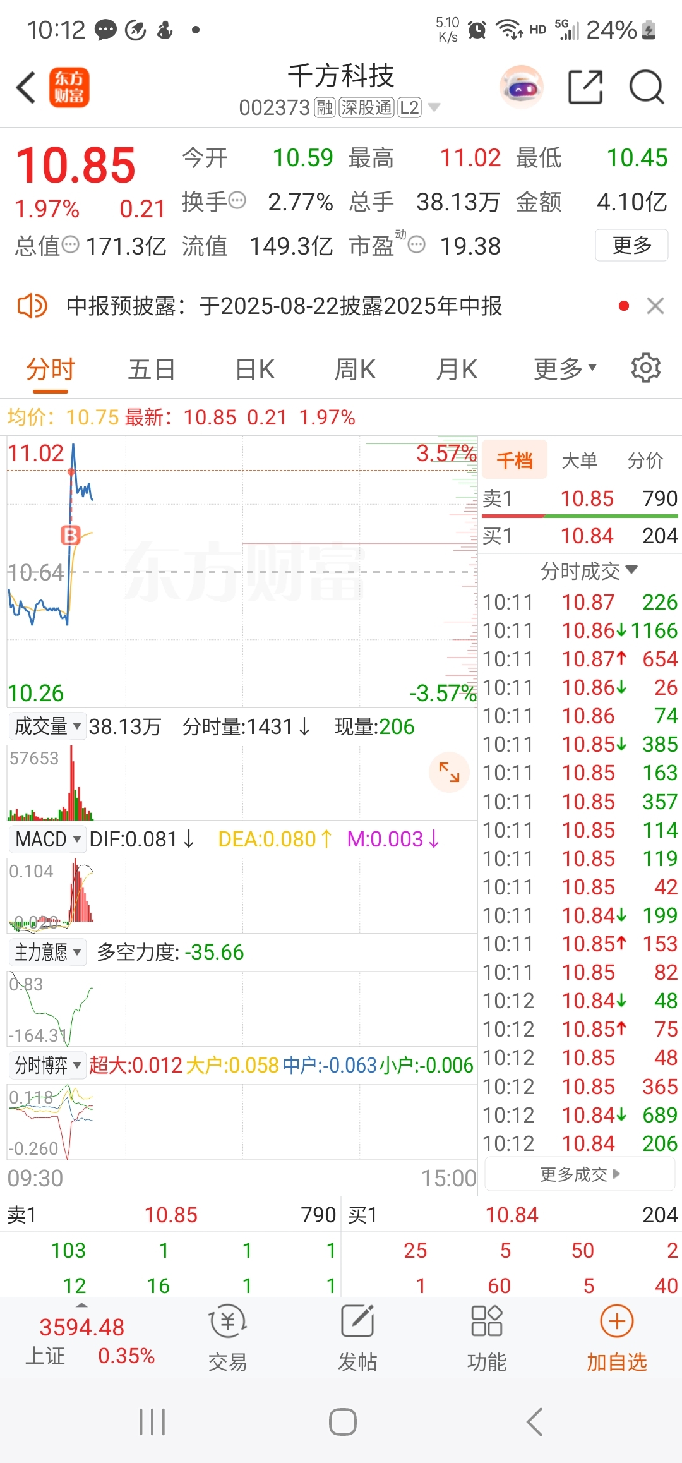682x1463 pixels.
Task: Open the 分时博弈 indicator dropdown
Action: [47, 1065]
